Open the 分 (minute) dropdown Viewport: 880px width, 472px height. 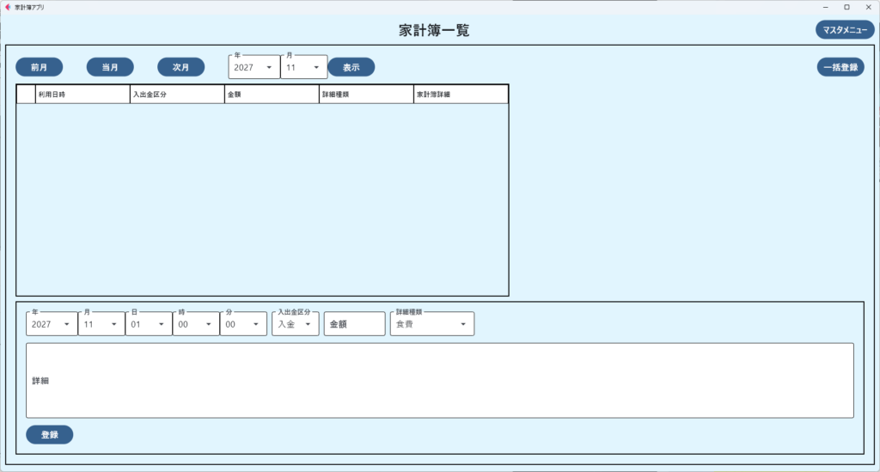243,324
